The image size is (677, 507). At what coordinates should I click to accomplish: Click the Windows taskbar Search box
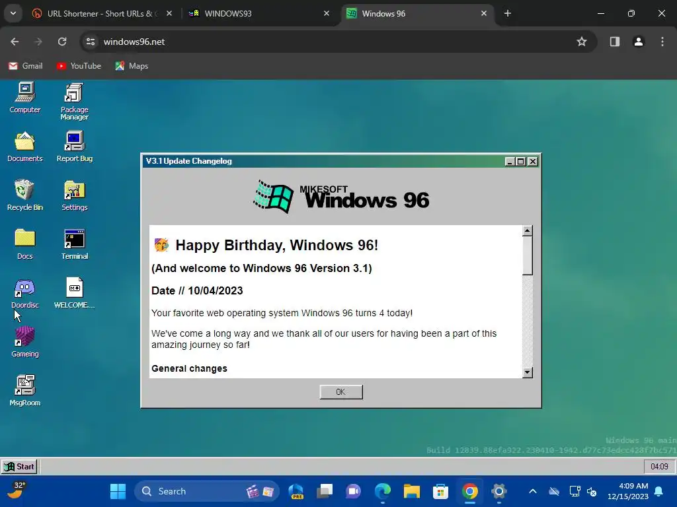[x=207, y=491]
